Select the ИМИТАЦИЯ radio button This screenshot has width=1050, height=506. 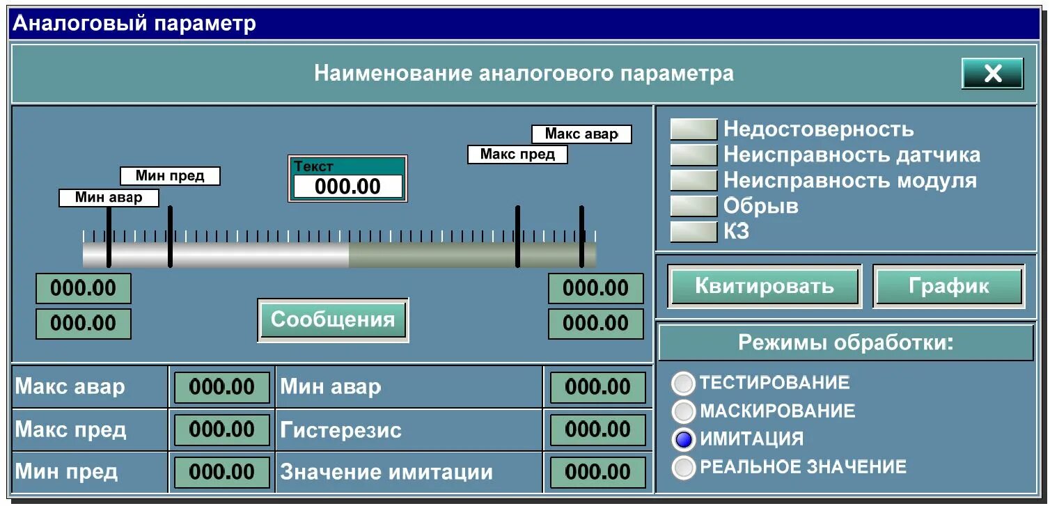tap(684, 439)
